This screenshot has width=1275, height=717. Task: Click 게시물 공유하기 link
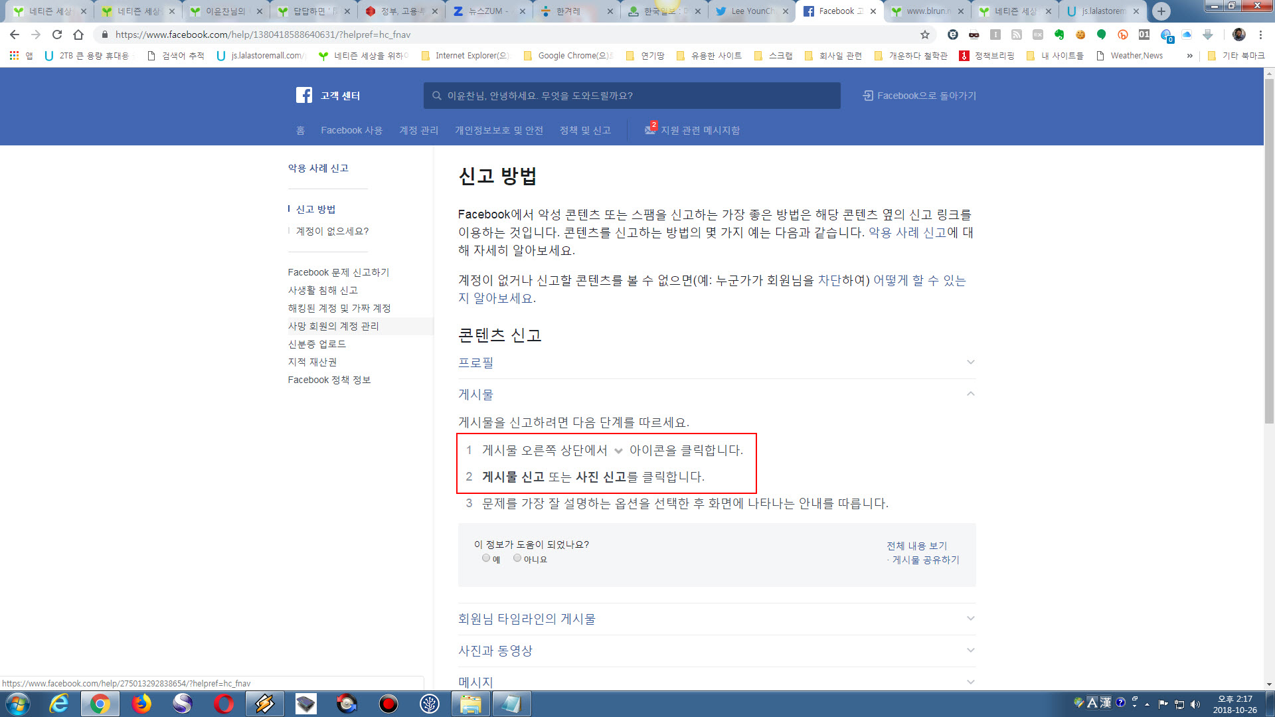926,560
